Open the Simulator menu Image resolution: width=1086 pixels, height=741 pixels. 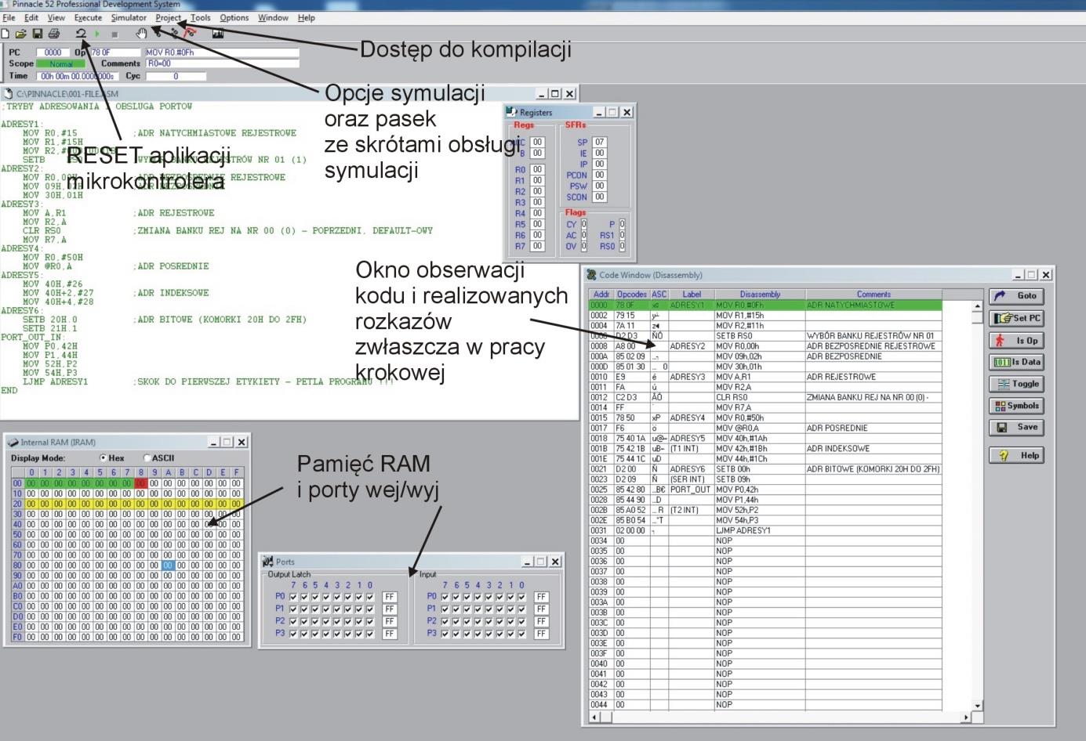[x=129, y=17]
